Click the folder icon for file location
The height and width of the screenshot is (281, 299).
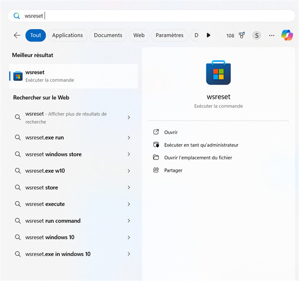pos(156,157)
